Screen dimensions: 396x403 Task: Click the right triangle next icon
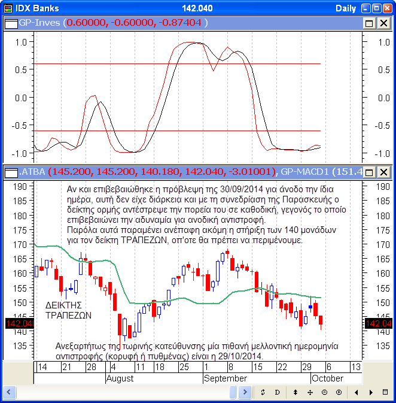[x=371, y=392]
